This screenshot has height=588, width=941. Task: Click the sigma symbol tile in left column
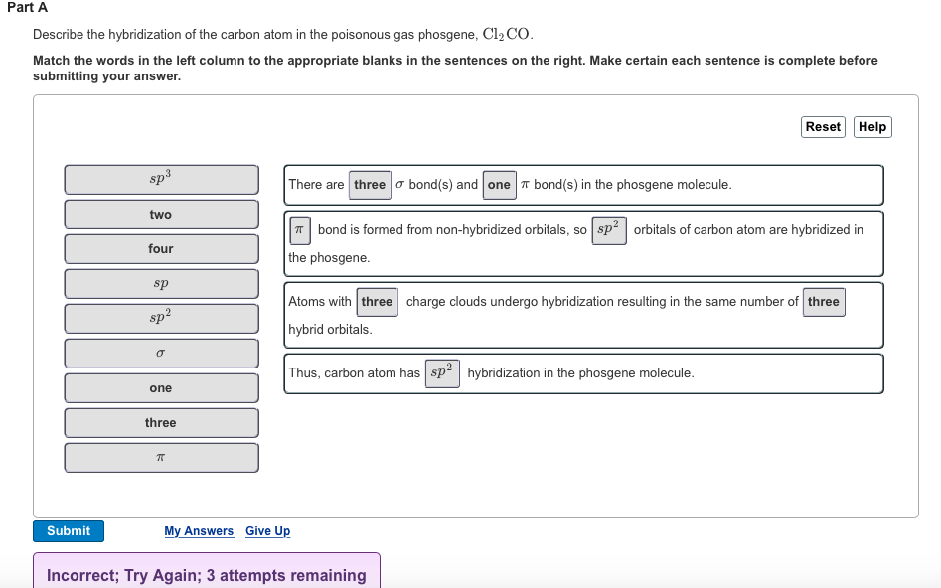pyautogui.click(x=161, y=354)
